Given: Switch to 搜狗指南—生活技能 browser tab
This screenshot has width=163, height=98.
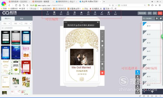Looking at the screenshot, I should pos(19,2).
